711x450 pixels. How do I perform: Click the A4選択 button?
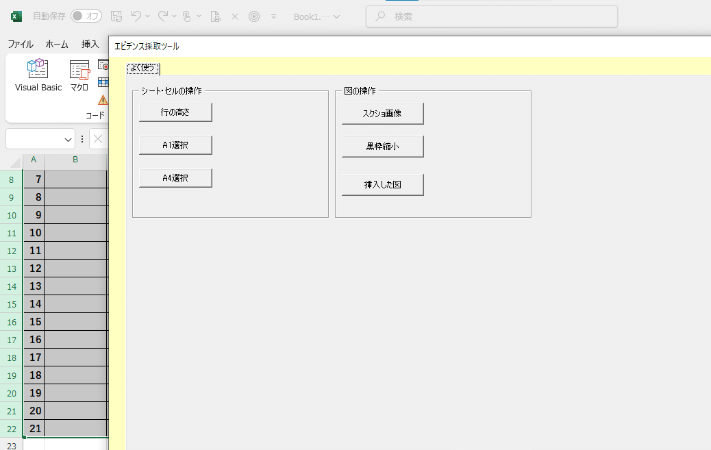click(175, 178)
